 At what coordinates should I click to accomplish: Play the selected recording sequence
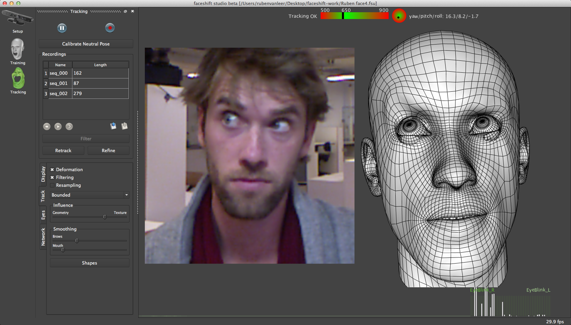tap(58, 126)
